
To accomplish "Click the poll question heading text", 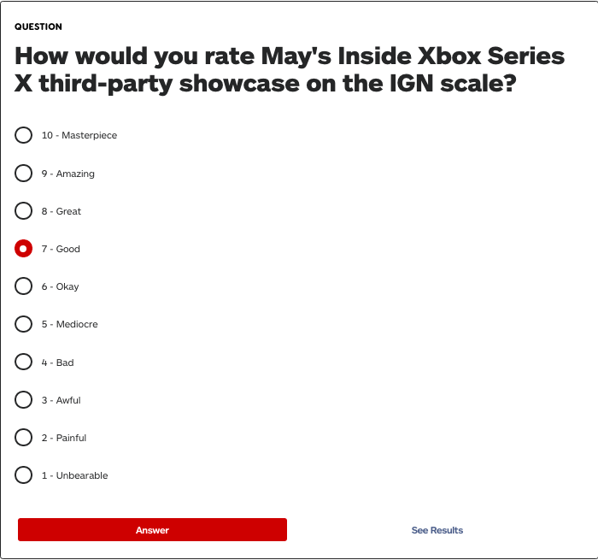I will (x=290, y=70).
